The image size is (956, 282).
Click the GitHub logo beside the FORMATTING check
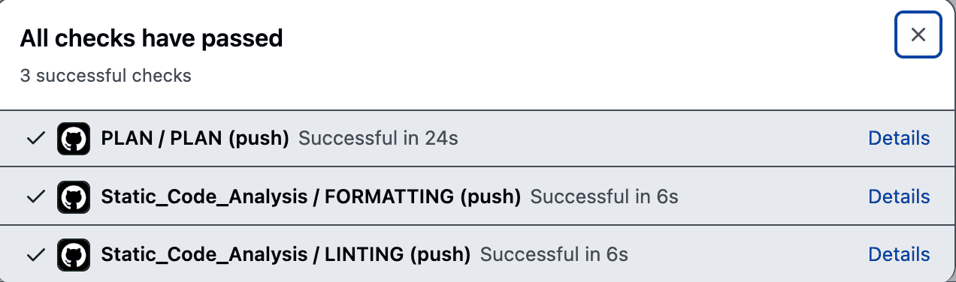[74, 196]
